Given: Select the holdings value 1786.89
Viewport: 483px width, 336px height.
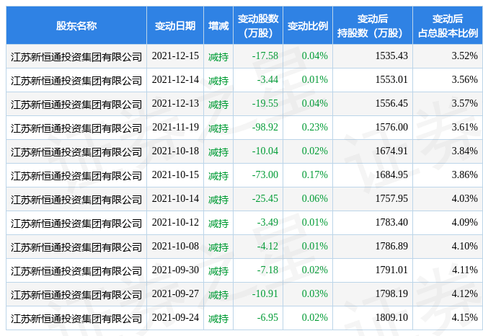Looking at the screenshot, I should coord(391,246).
